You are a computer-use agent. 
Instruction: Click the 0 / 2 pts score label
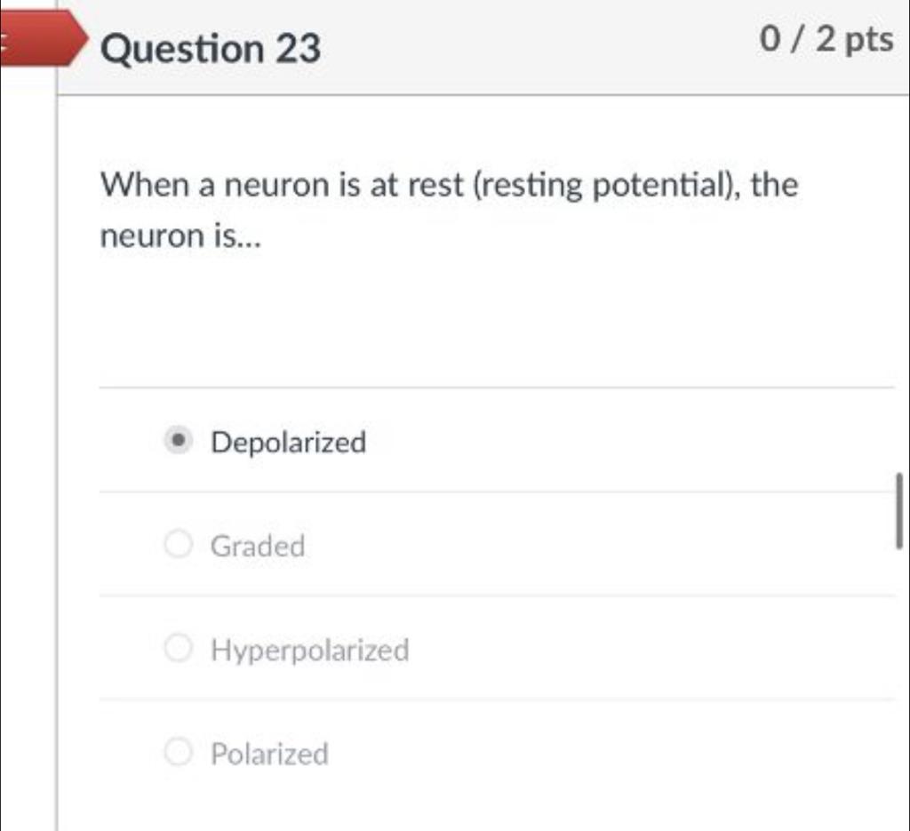pos(827,39)
